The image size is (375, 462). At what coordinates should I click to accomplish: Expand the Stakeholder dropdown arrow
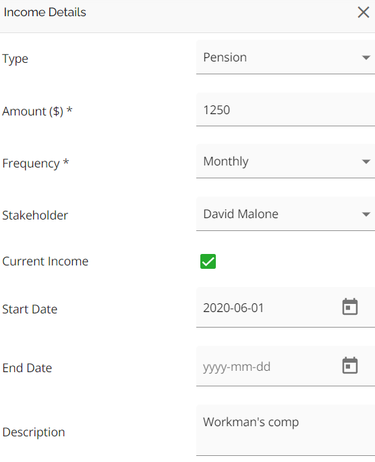pyautogui.click(x=366, y=214)
